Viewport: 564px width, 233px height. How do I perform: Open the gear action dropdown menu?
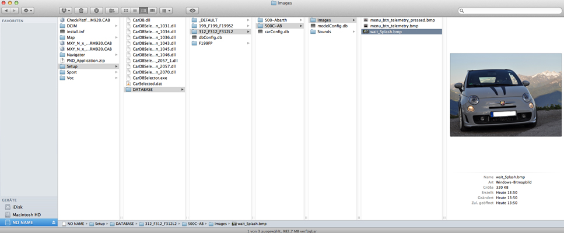[x=28, y=10]
